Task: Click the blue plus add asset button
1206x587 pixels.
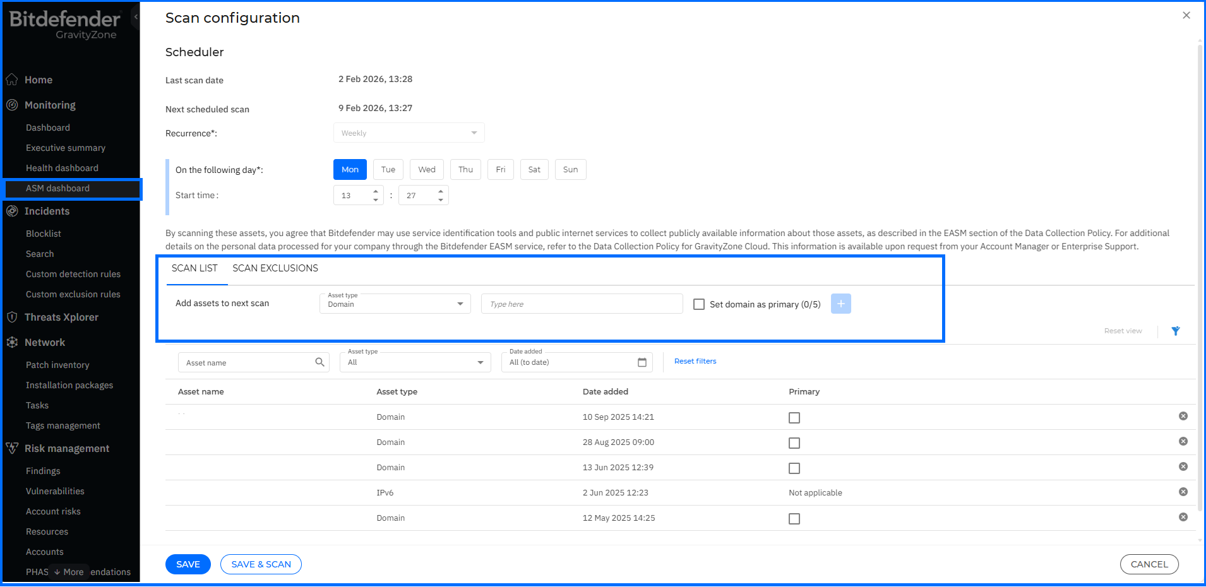Action: 840,304
